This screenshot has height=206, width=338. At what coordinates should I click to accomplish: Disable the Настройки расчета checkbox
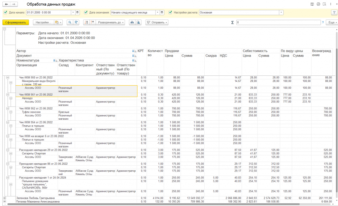[170, 13]
